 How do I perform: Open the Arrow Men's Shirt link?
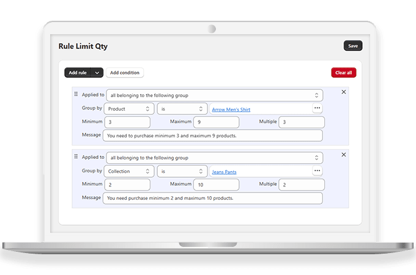coord(232,109)
